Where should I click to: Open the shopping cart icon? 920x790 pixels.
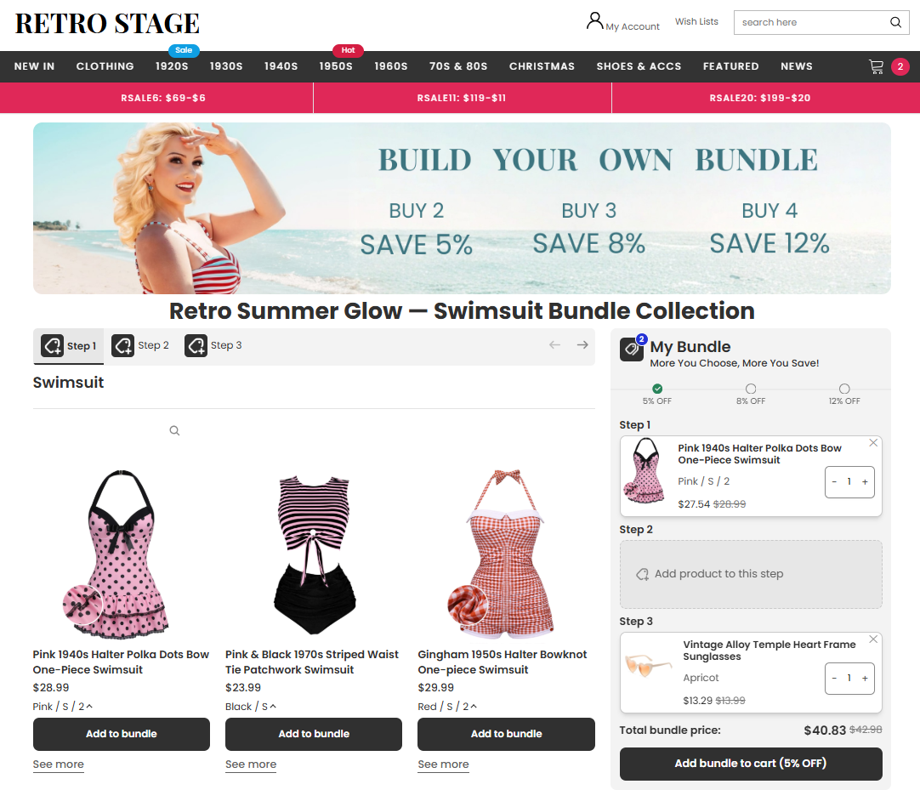[876, 66]
